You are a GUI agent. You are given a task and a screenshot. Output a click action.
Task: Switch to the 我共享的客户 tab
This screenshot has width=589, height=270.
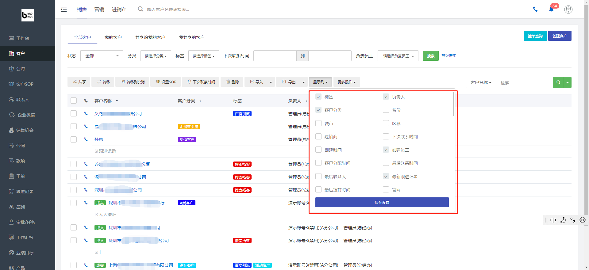[191, 37]
